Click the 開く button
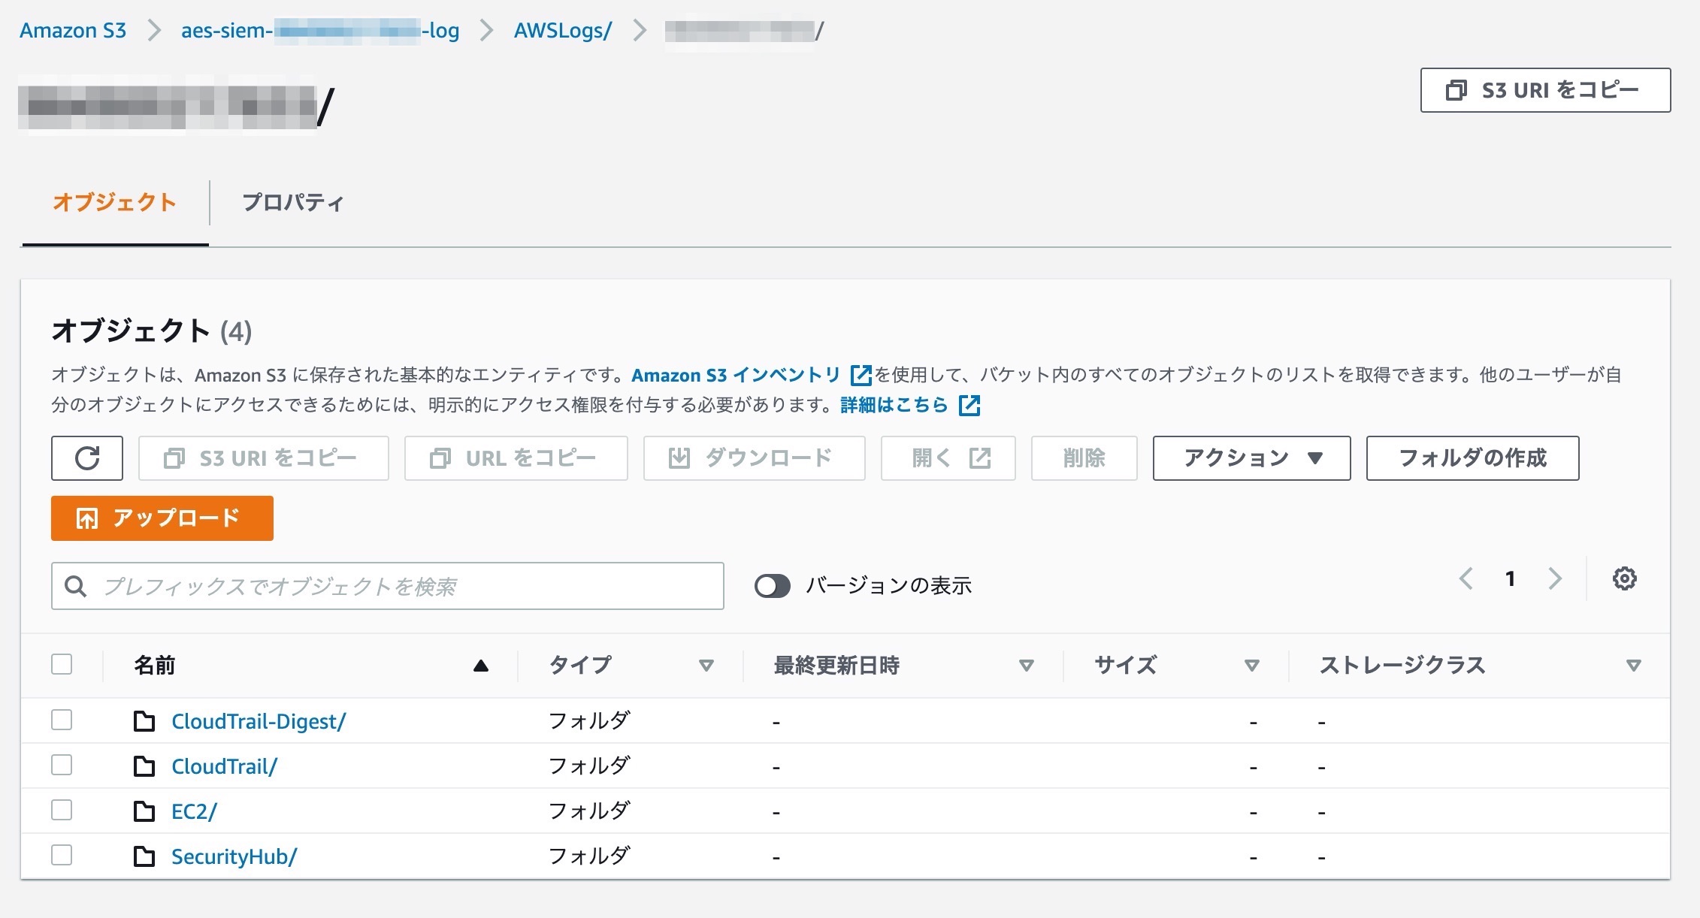Image resolution: width=1700 pixels, height=918 pixels. pyautogui.click(x=948, y=457)
